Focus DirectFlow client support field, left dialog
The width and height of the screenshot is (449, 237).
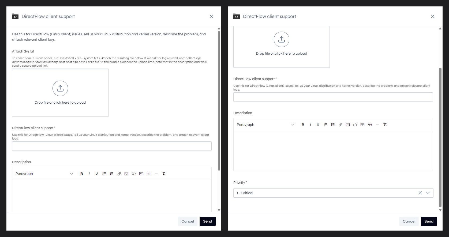click(x=112, y=146)
